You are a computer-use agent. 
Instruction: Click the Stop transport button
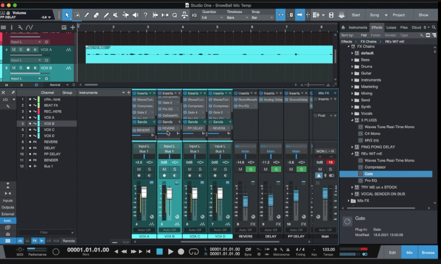coord(159,251)
